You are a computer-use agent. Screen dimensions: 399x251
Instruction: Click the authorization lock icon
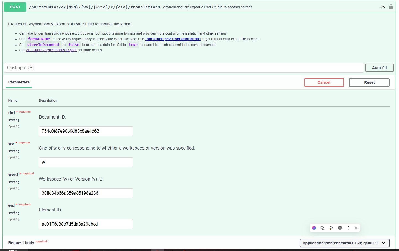pyautogui.click(x=391, y=6)
